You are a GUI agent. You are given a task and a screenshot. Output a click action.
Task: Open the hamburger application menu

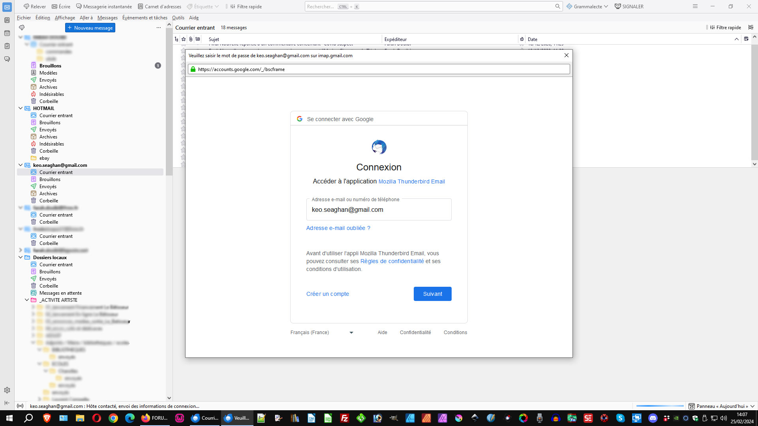695,6
